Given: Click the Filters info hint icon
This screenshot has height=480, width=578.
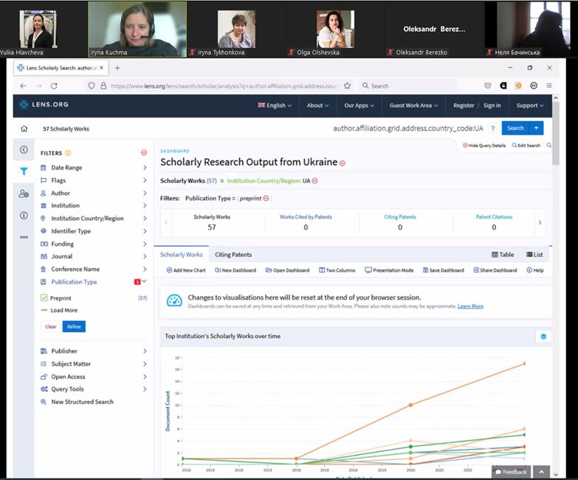Looking at the screenshot, I should click(x=68, y=153).
